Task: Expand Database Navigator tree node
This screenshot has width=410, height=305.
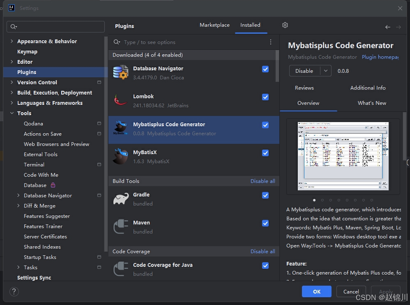Action: [x=18, y=195]
